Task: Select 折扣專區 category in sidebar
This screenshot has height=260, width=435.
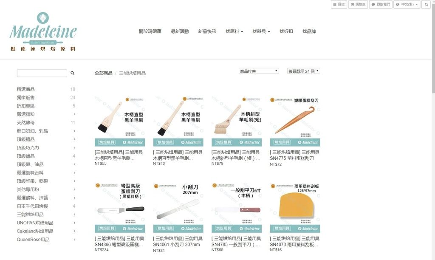Action: [26, 106]
